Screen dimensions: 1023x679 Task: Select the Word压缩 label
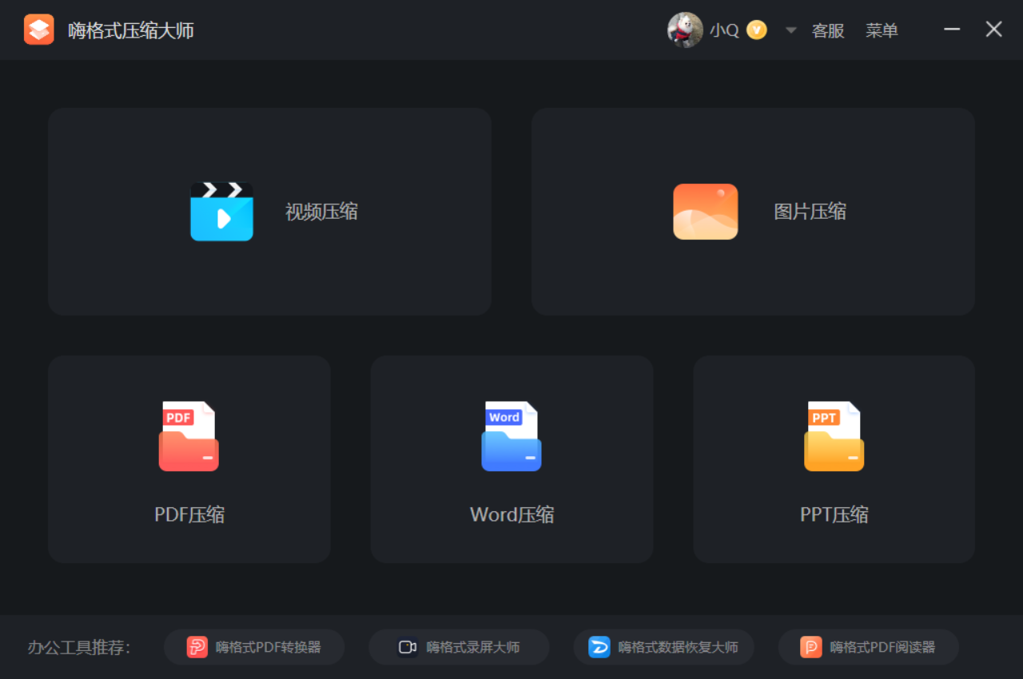511,514
